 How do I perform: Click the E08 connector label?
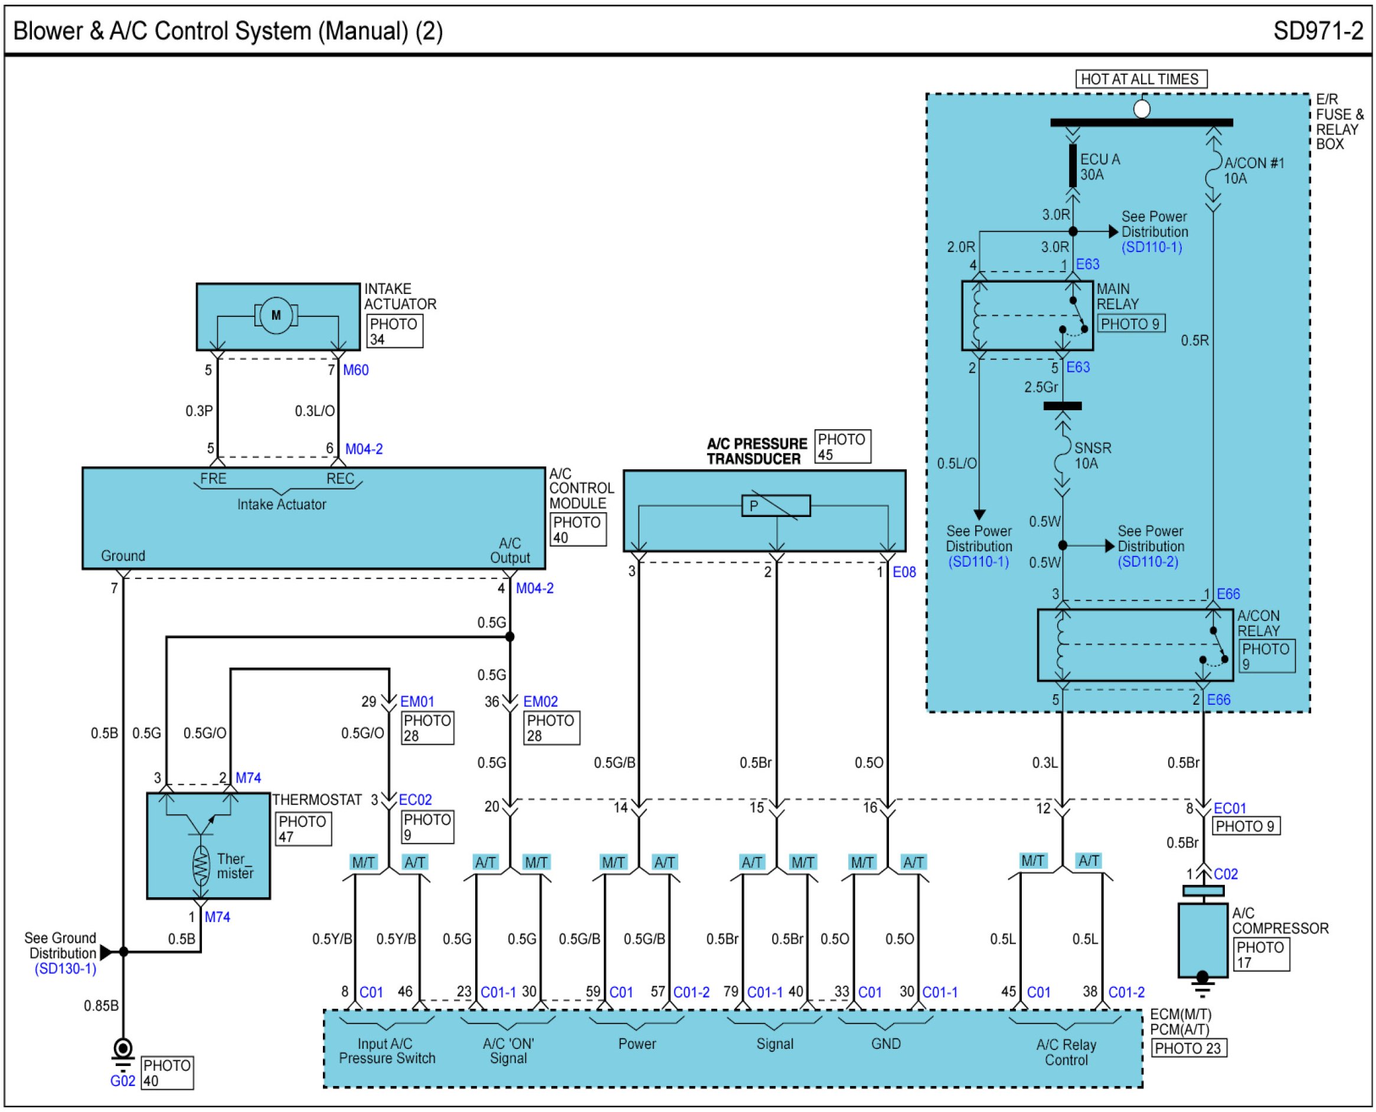point(904,572)
